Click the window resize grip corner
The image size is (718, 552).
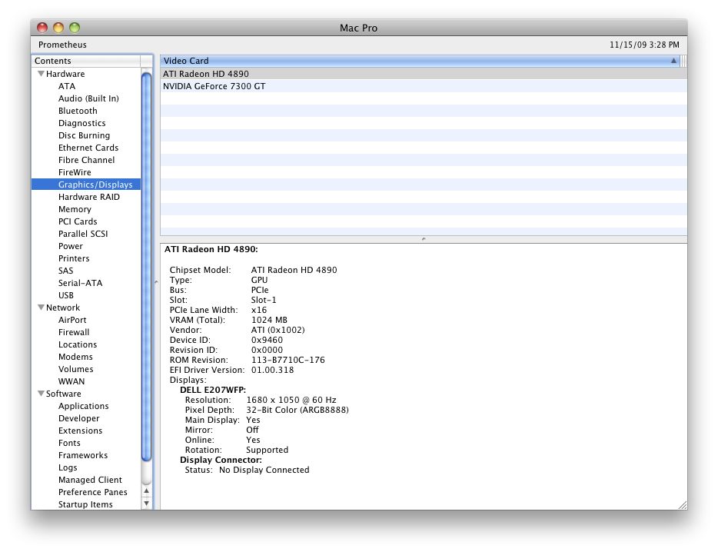coord(683,505)
